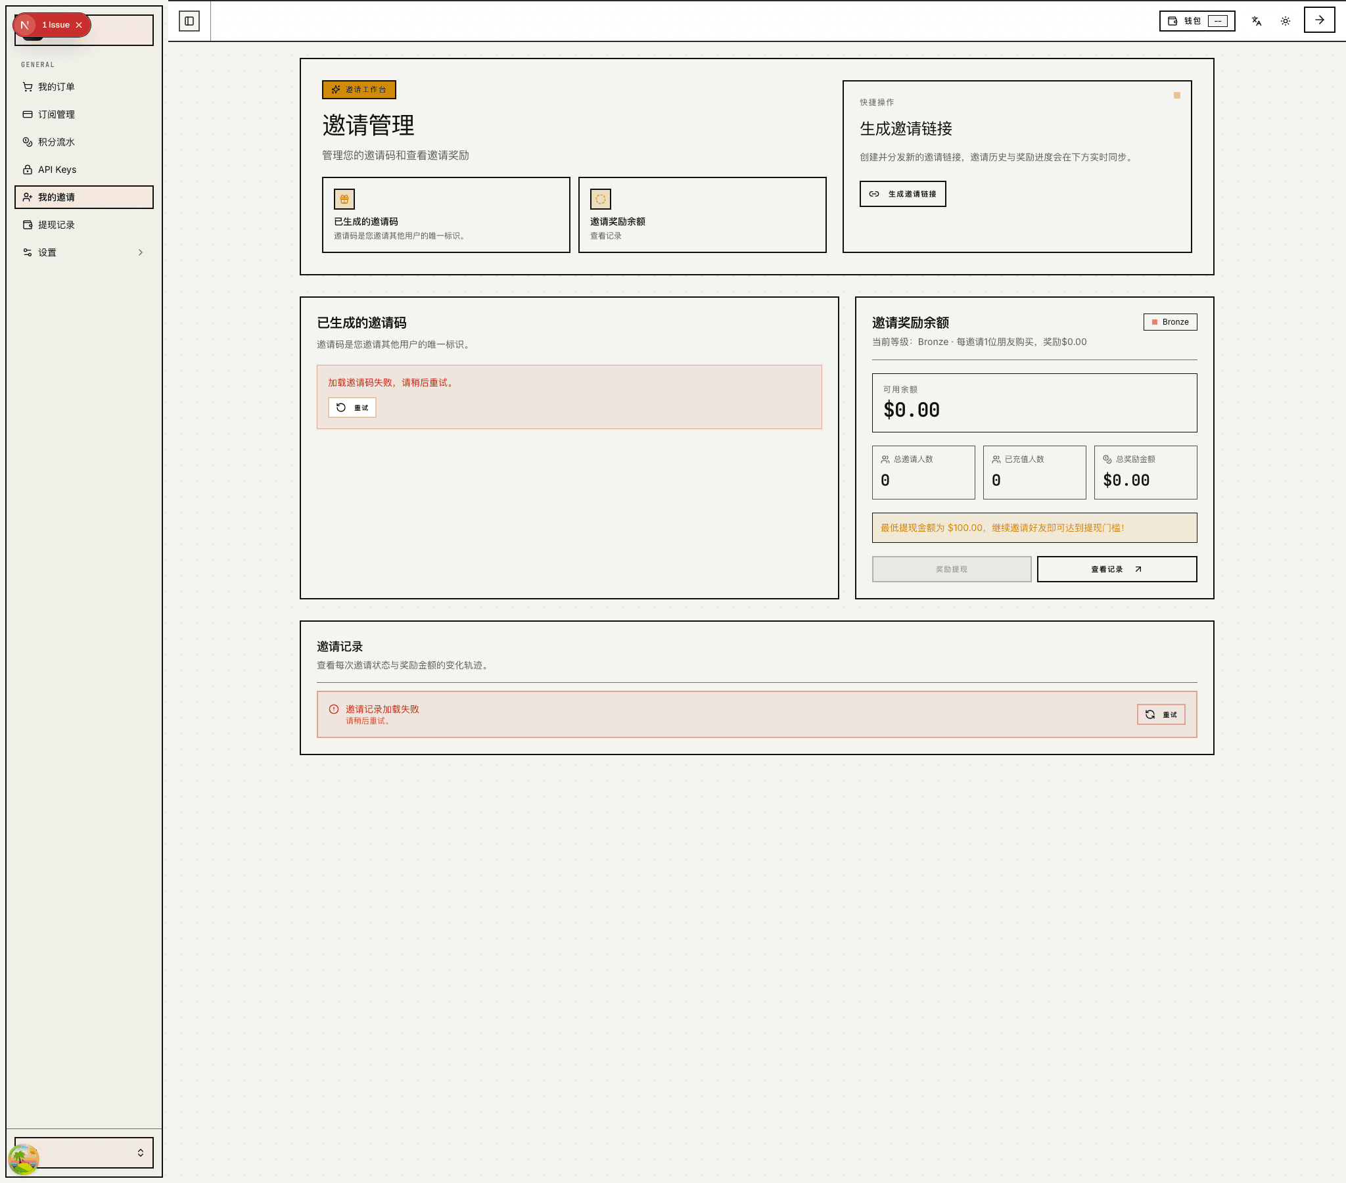Click the 提现记录 wallet icon
1346x1183 pixels.
(x=28, y=225)
